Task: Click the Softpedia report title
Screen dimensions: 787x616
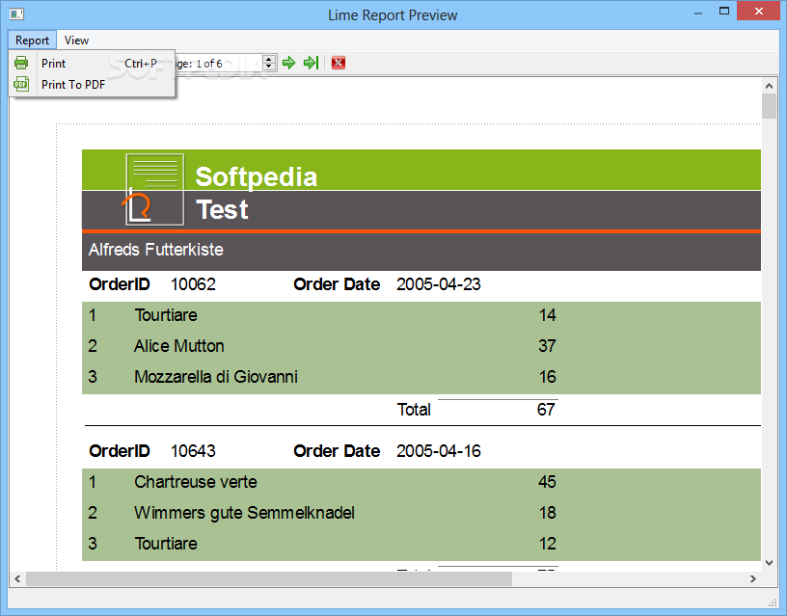Action: click(256, 176)
